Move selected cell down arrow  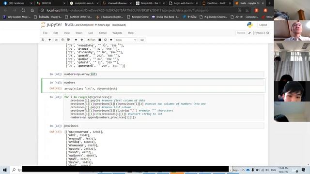coord(82,40)
